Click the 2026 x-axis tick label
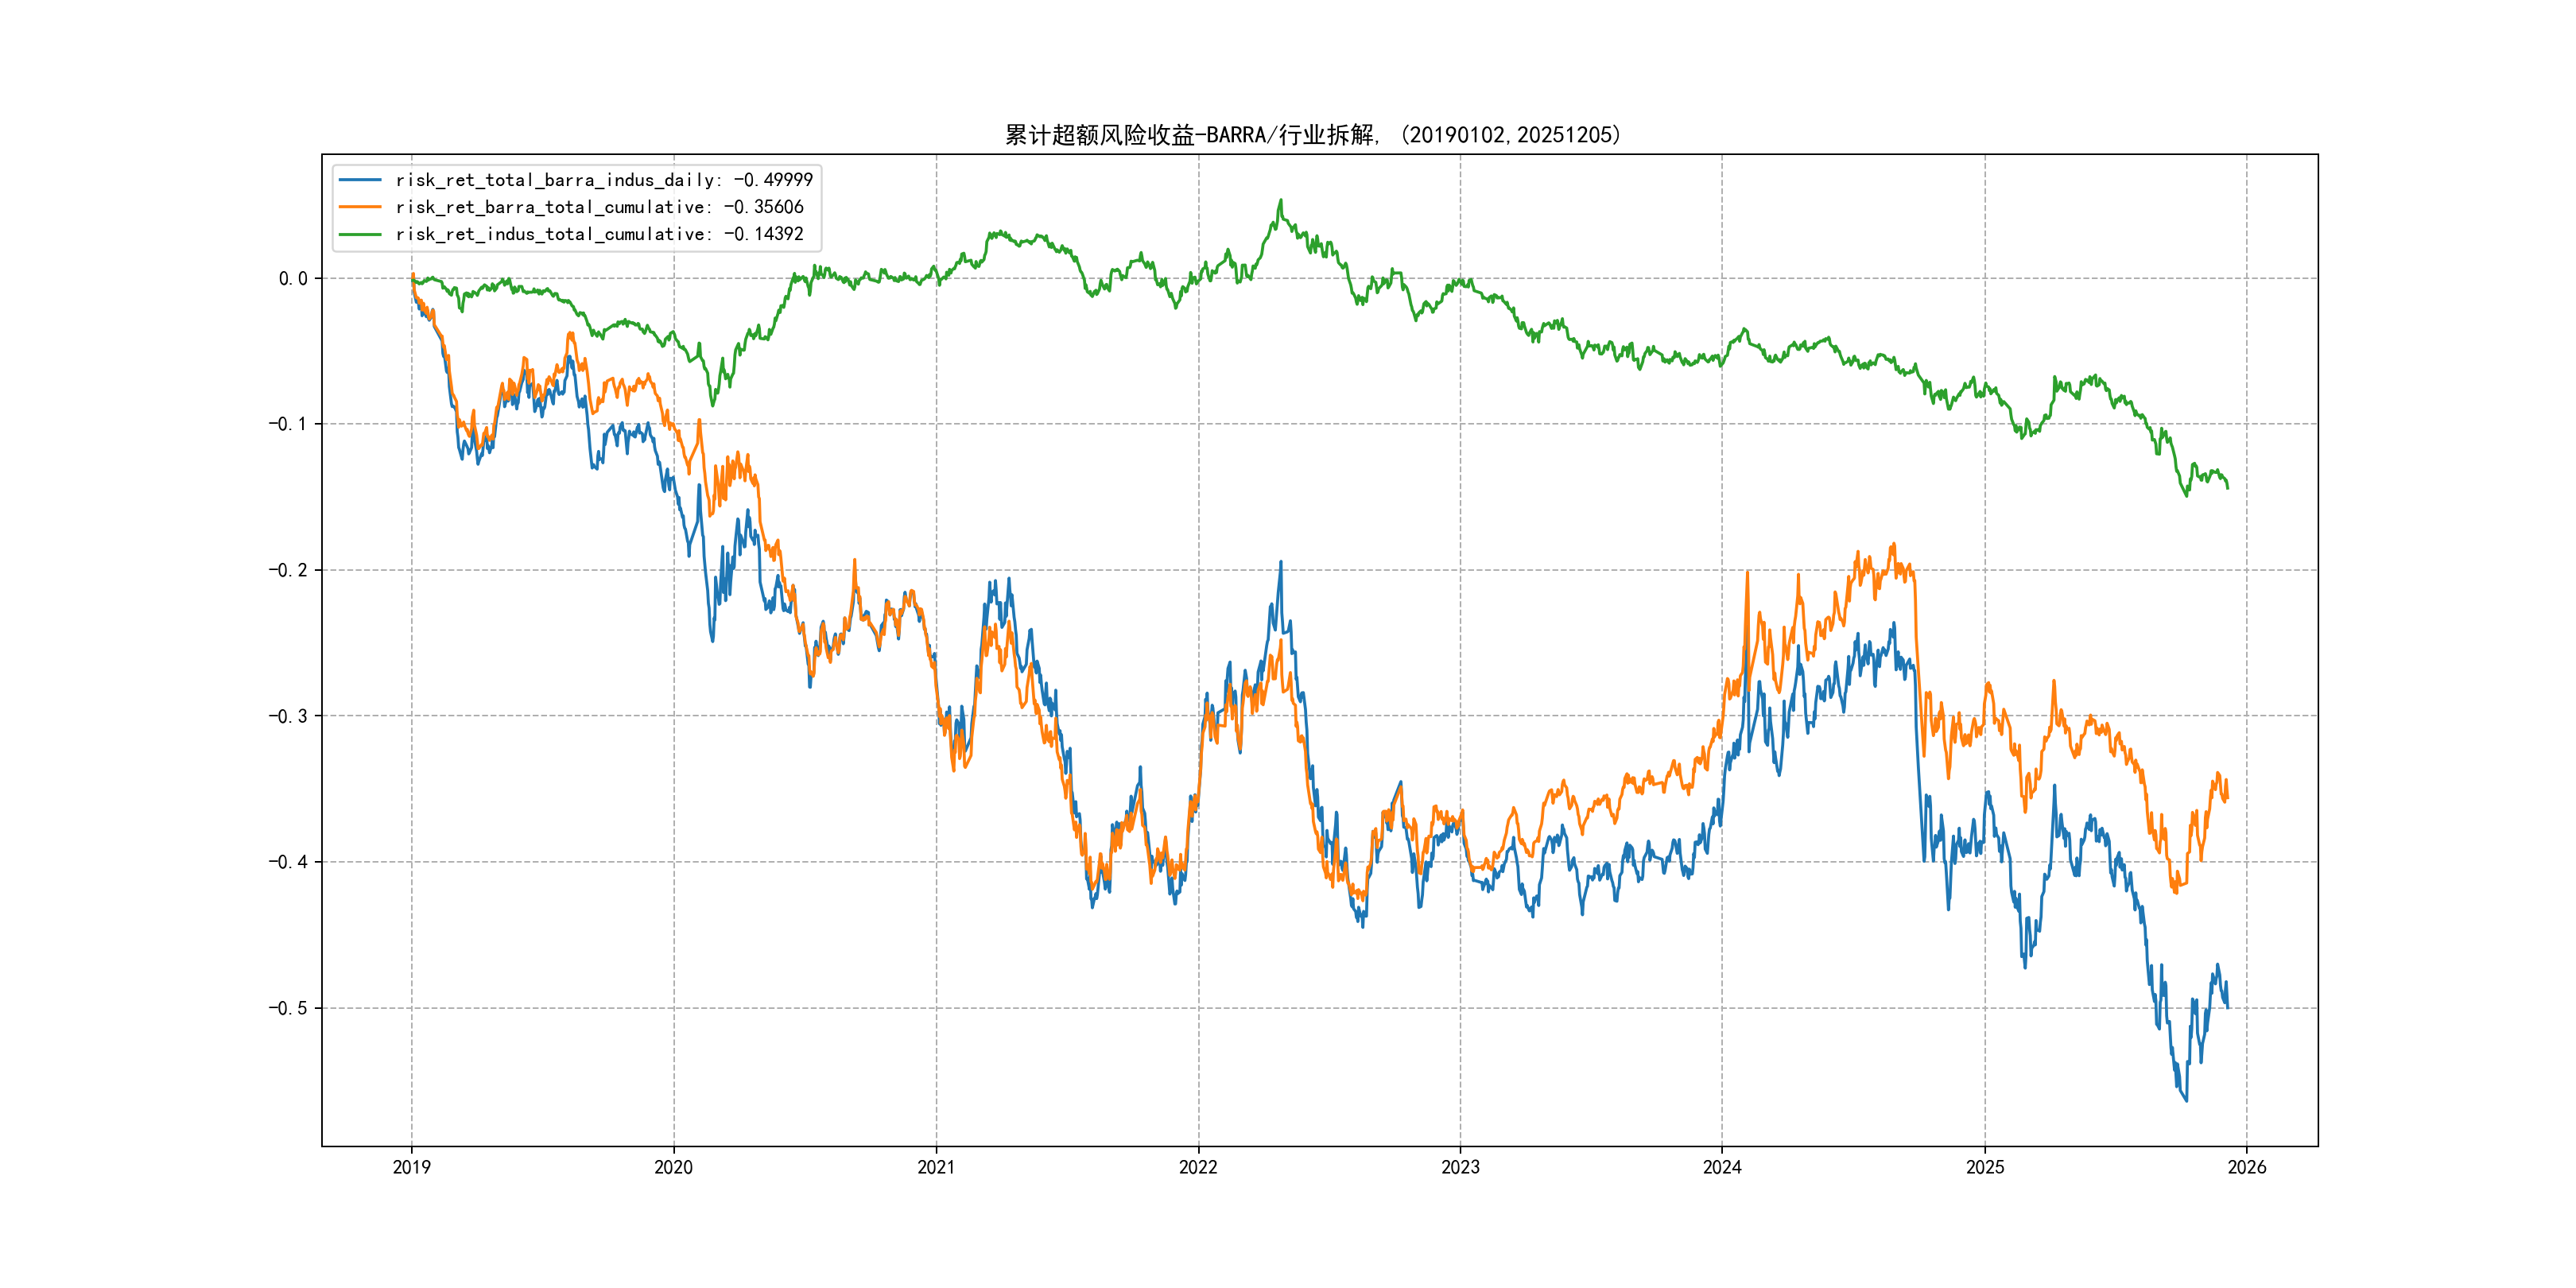Image resolution: width=2576 pixels, height=1288 pixels. 2247,1167
